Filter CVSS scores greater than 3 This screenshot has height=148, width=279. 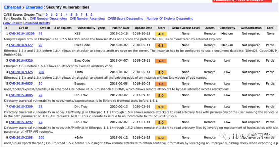pos(62,15)
